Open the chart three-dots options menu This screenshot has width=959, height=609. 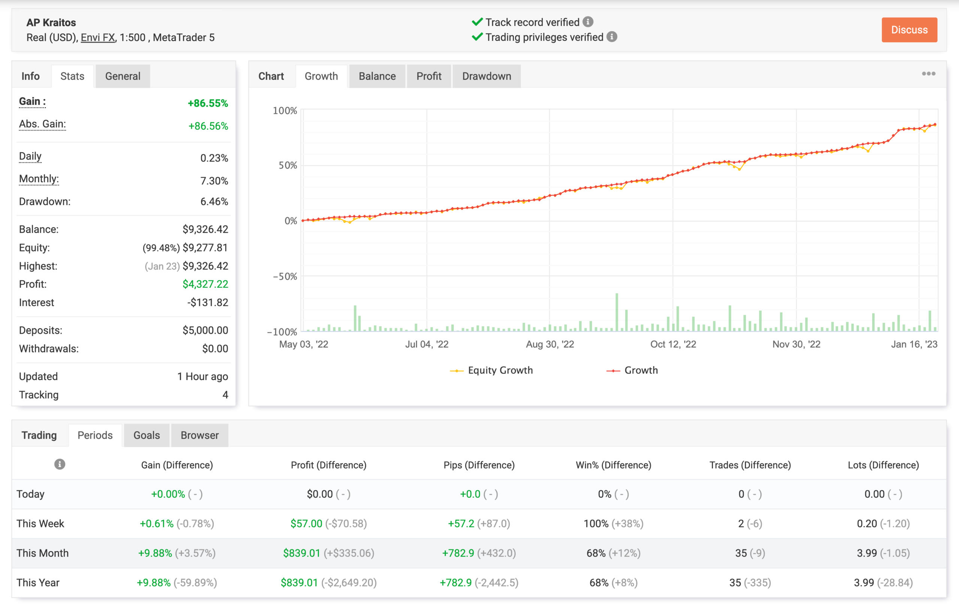928,74
